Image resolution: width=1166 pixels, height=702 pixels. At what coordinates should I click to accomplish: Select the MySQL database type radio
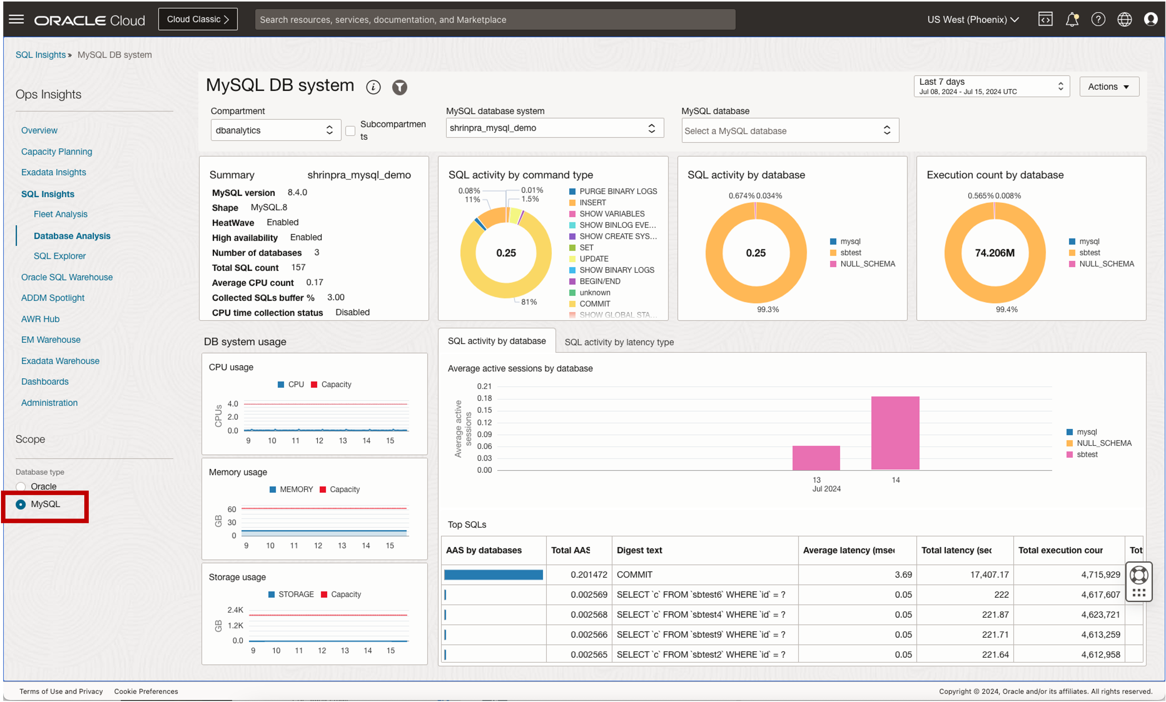[20, 504]
